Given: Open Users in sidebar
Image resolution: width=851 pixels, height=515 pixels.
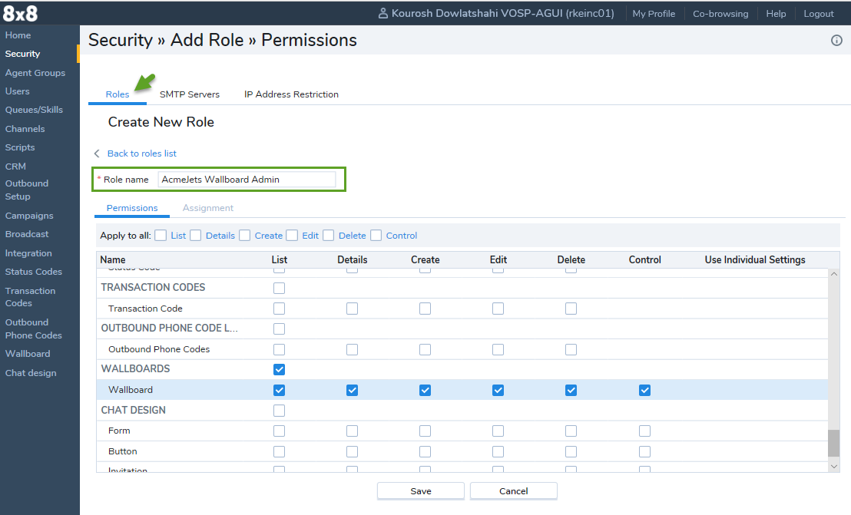Looking at the screenshot, I should click(18, 91).
